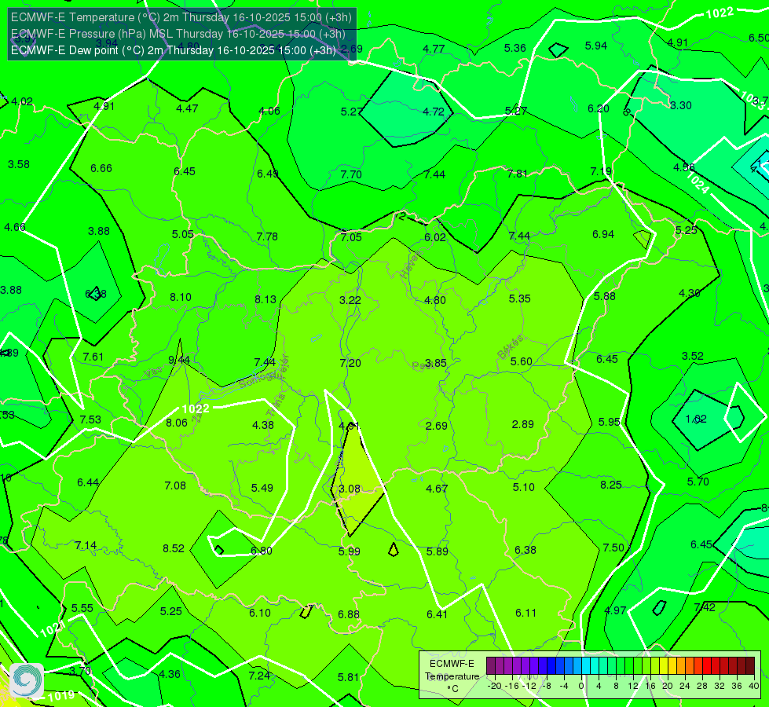Click the legend tick label -12
The width and height of the screenshot is (769, 707).
[x=529, y=686]
